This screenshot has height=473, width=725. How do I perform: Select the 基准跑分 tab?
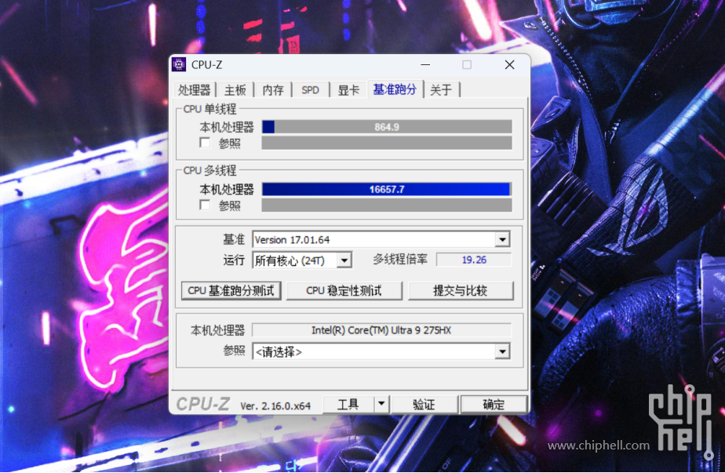[x=395, y=89]
